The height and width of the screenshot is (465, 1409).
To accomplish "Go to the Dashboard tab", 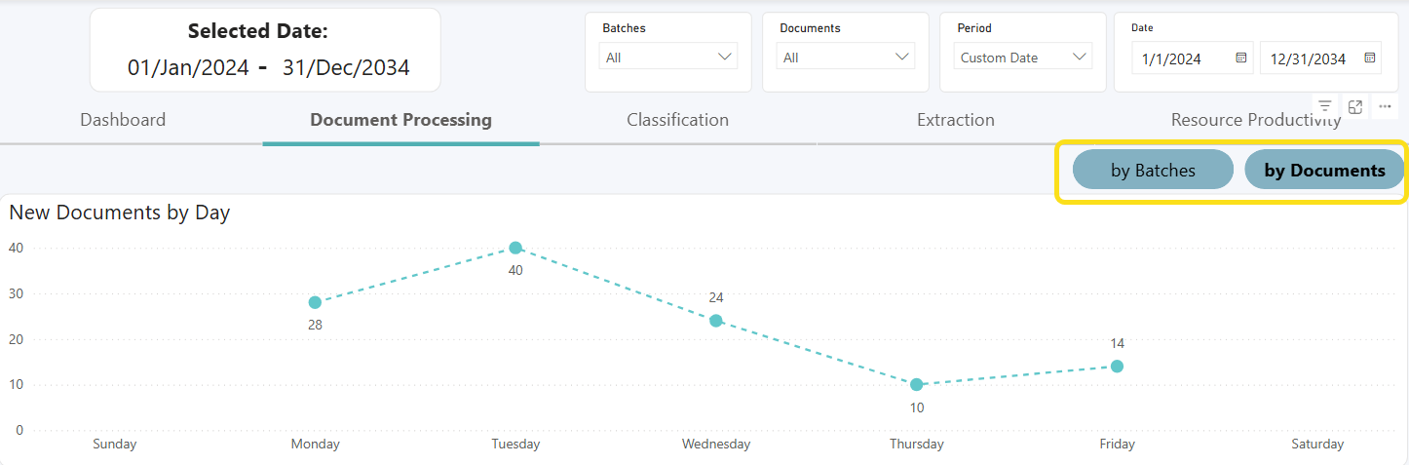I will (123, 120).
